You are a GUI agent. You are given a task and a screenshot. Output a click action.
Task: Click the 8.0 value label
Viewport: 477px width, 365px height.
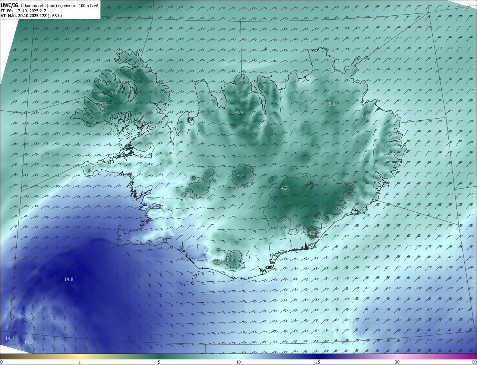click(x=464, y=170)
